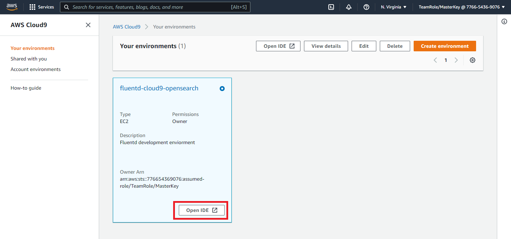
Task: Open the fluentd-cloud9-opensearch environment link
Action: pos(159,88)
